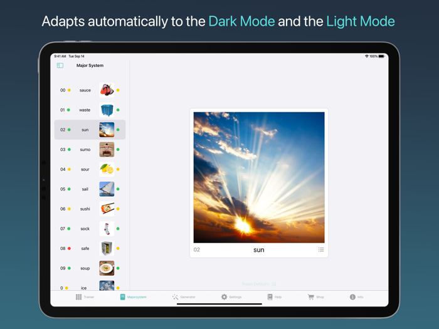Click the large sun photo on the card
Screen dimensions: 439x329
coord(259,177)
